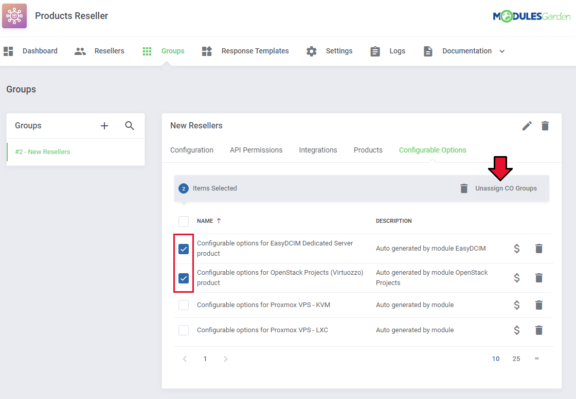Click the green Groups grid icon
This screenshot has height=399, width=576.
pos(147,51)
